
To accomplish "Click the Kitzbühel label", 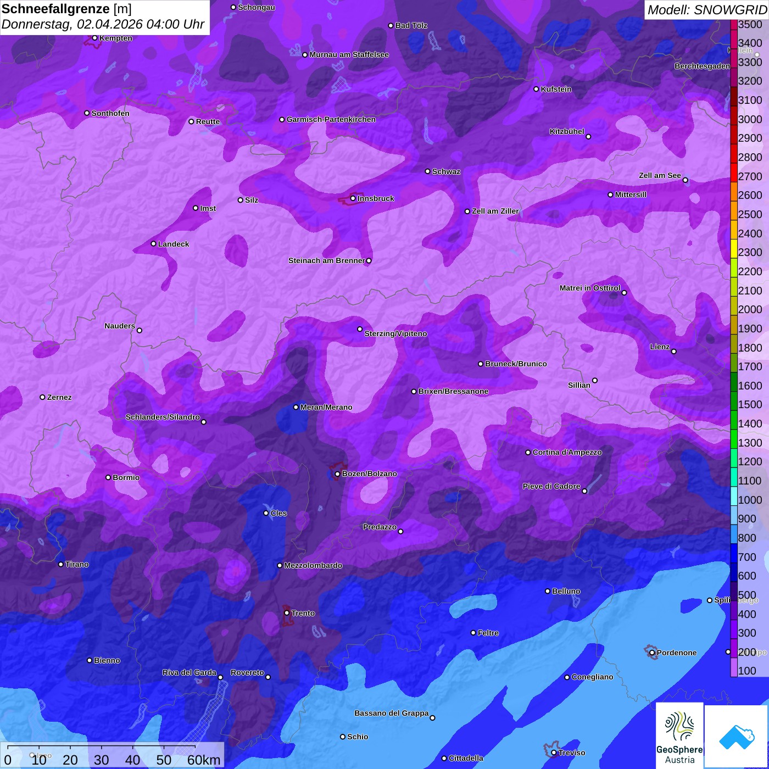I will coord(567,131).
